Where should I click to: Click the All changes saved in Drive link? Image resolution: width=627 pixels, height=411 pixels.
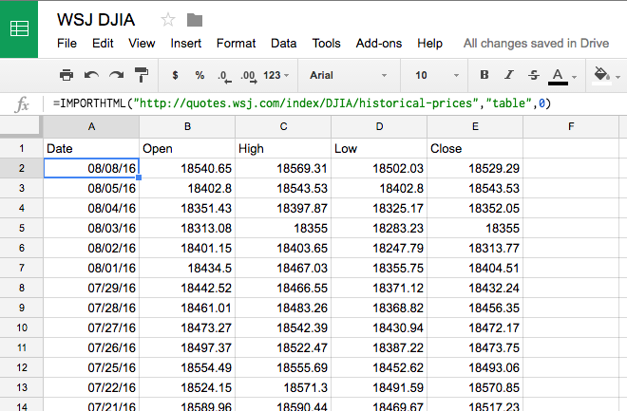tap(537, 43)
